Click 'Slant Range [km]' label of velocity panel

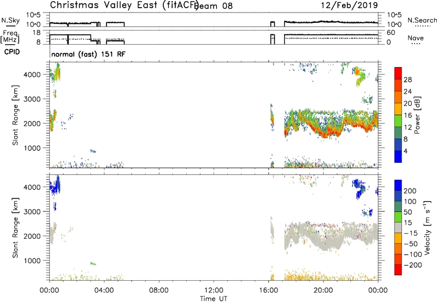(15, 228)
